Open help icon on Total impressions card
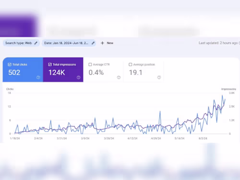Screen dimensions: 240x180 click(78, 77)
